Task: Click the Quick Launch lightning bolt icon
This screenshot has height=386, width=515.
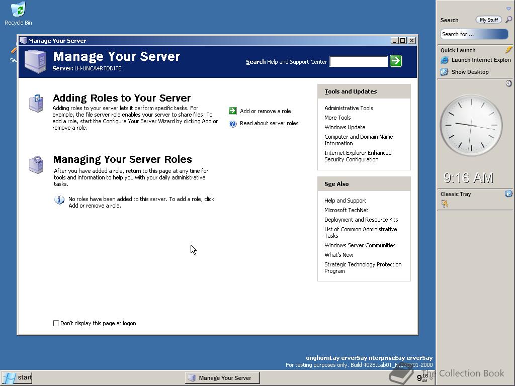Action: pyautogui.click(x=509, y=50)
